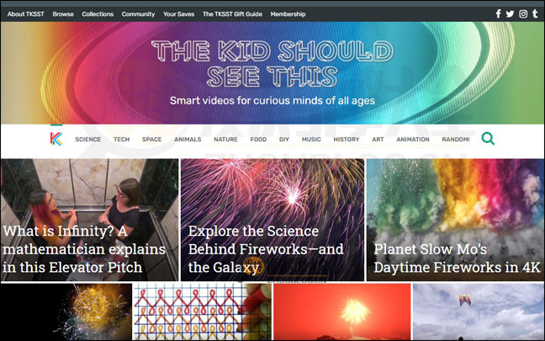Screen dimensions: 545x341
Task: Open the kite in sky thumbnail
Action: pos(479,312)
